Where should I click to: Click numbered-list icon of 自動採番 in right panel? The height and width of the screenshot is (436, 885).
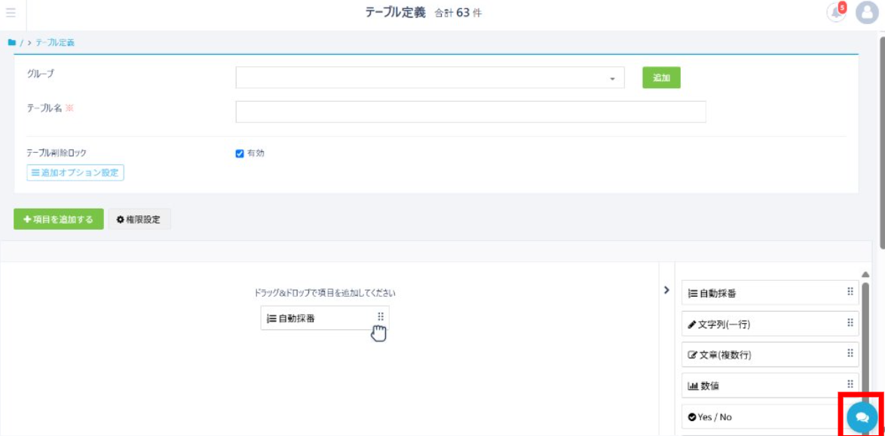693,293
